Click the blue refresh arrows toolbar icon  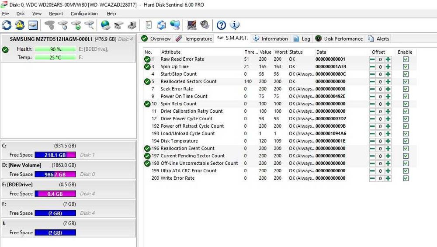pyautogui.click(x=7, y=25)
